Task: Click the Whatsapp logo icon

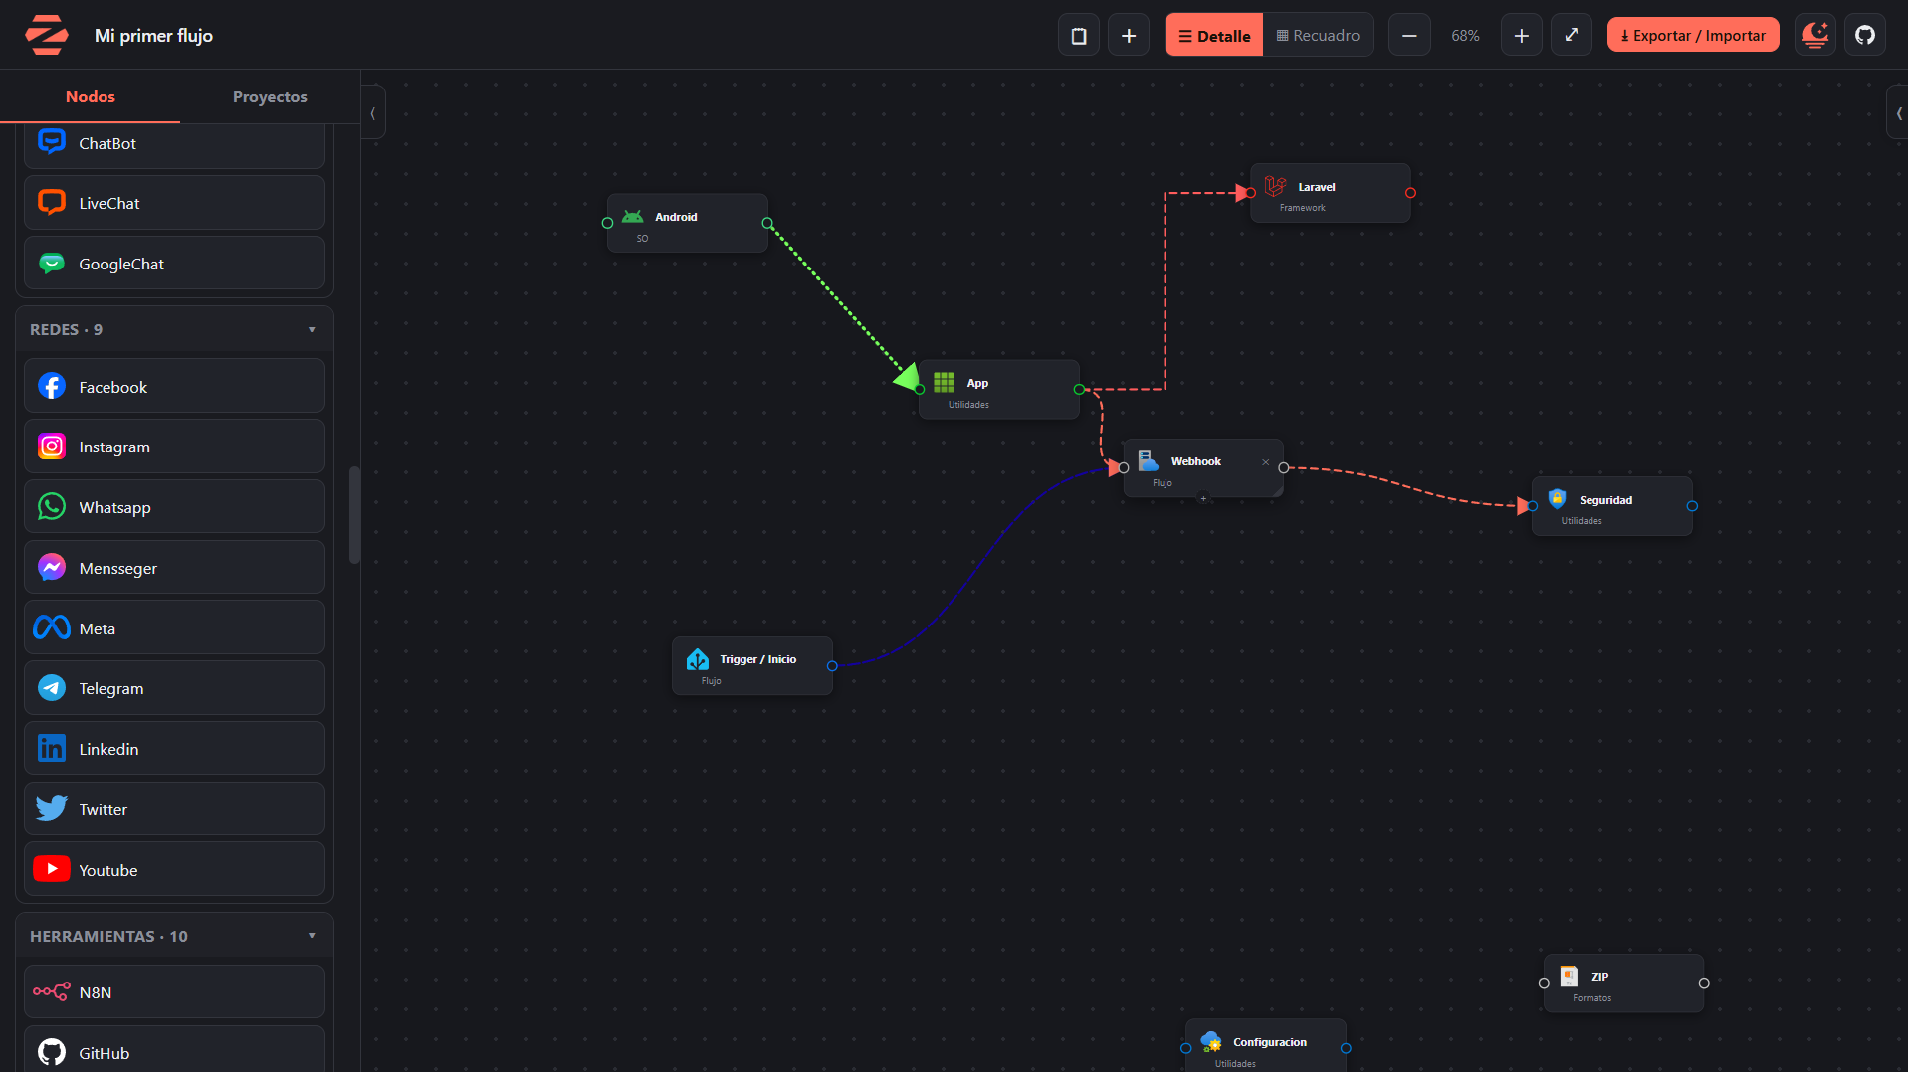Action: (x=52, y=506)
